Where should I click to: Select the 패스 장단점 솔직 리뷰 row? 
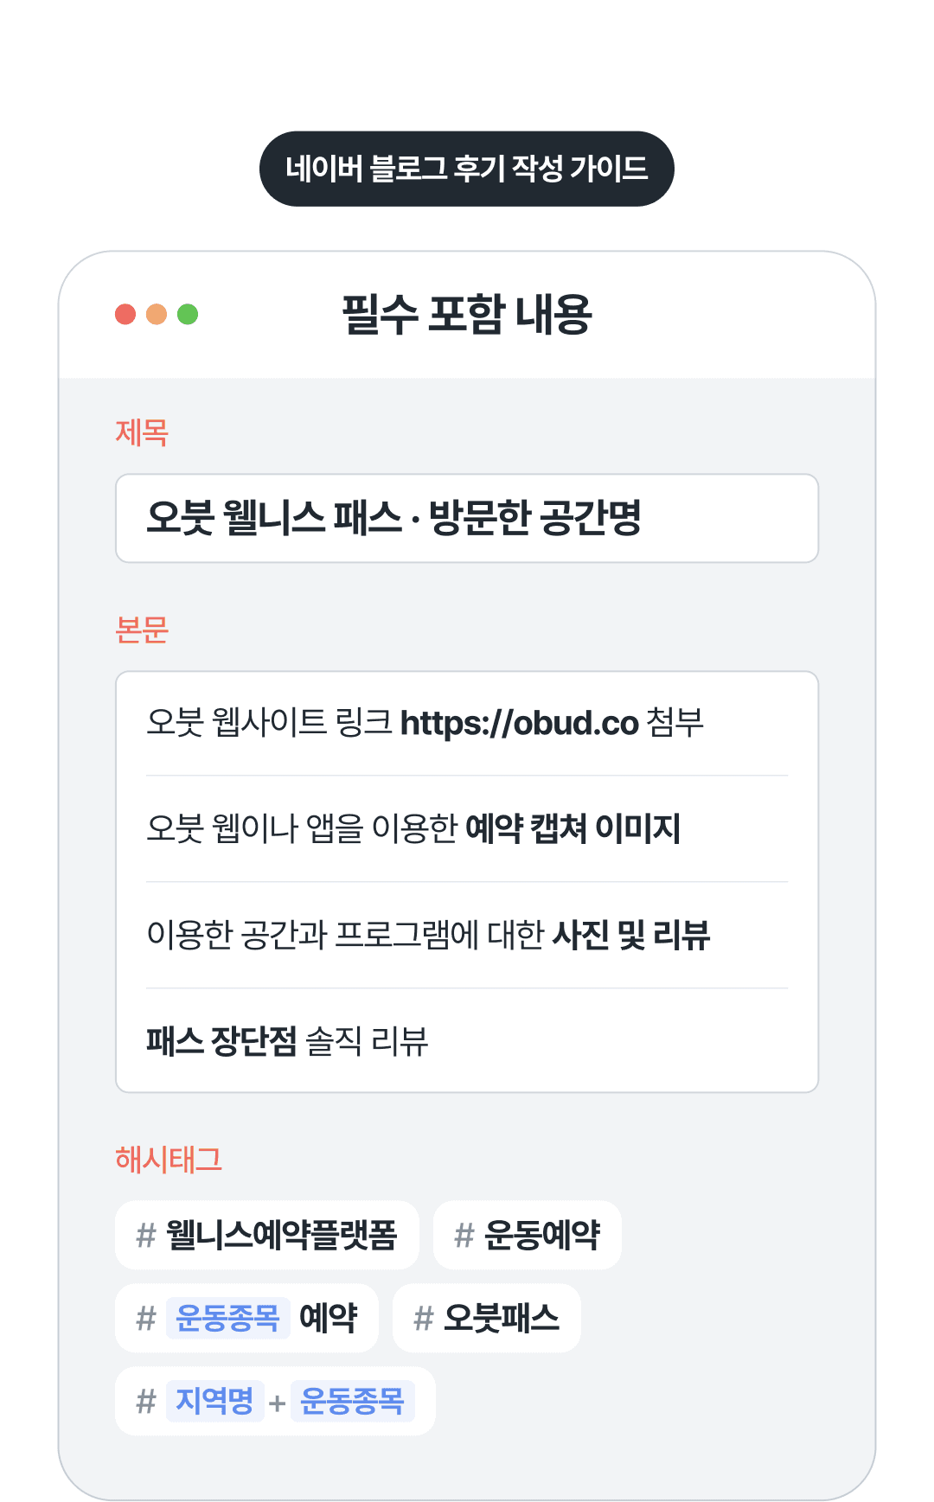coord(467,1041)
